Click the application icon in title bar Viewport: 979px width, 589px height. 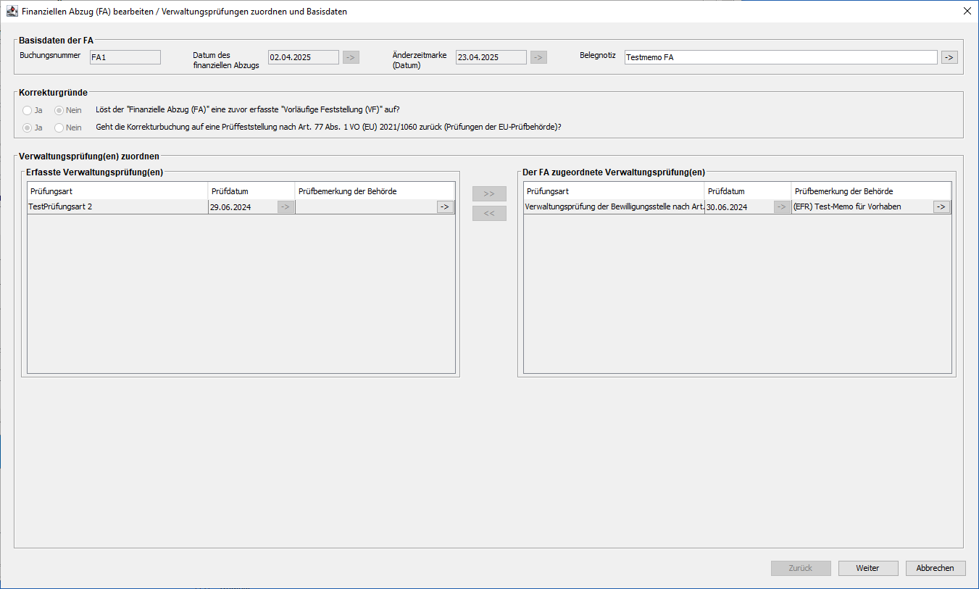point(12,12)
